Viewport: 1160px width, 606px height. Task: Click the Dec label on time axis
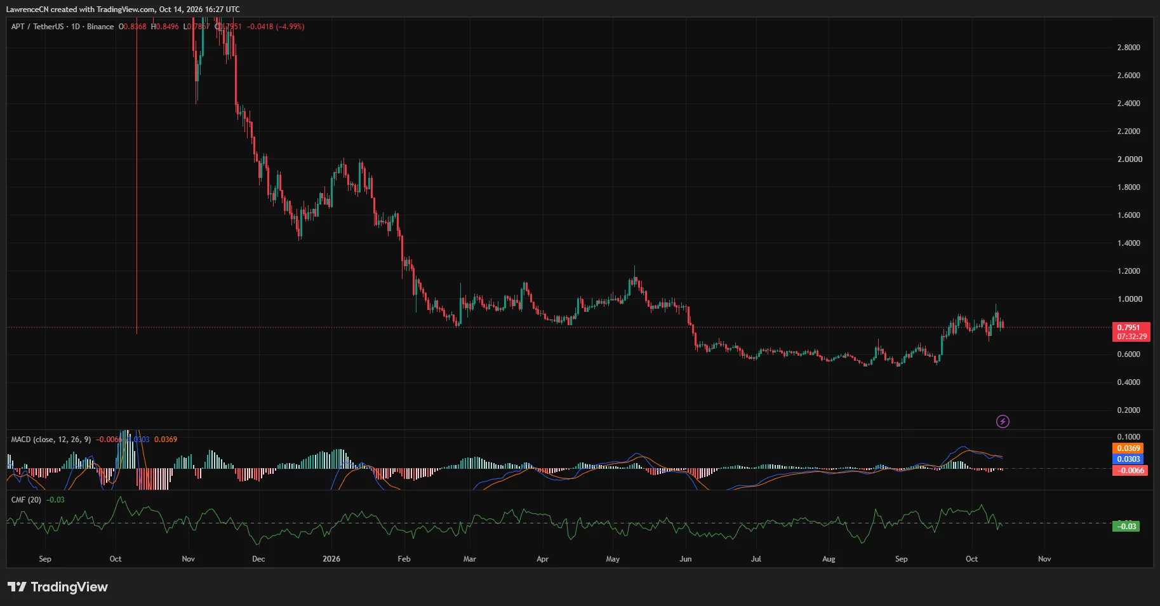[x=258, y=559]
